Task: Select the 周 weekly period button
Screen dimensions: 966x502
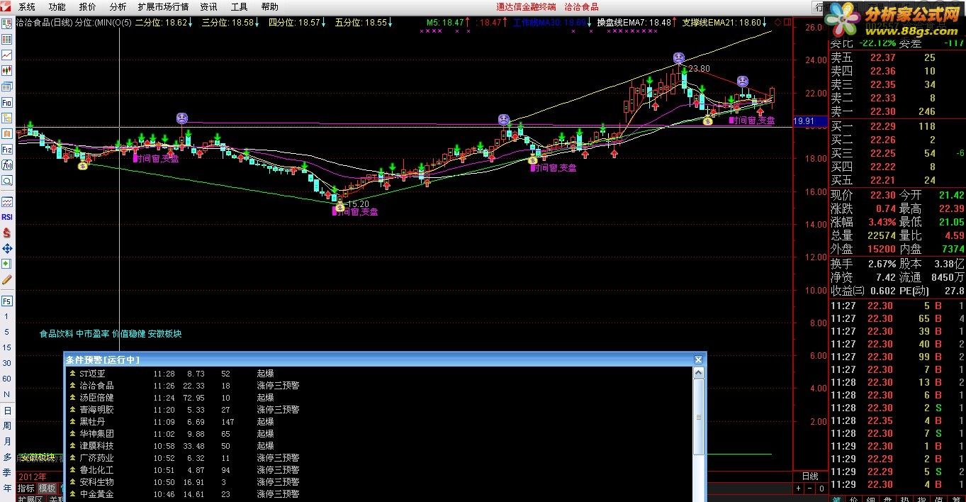Action: 7,426
